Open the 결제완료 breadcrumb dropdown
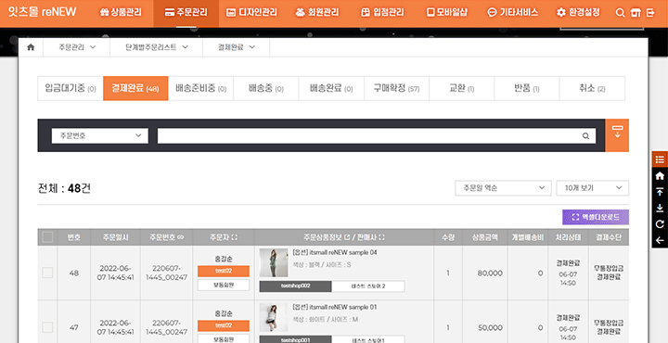 click(237, 47)
